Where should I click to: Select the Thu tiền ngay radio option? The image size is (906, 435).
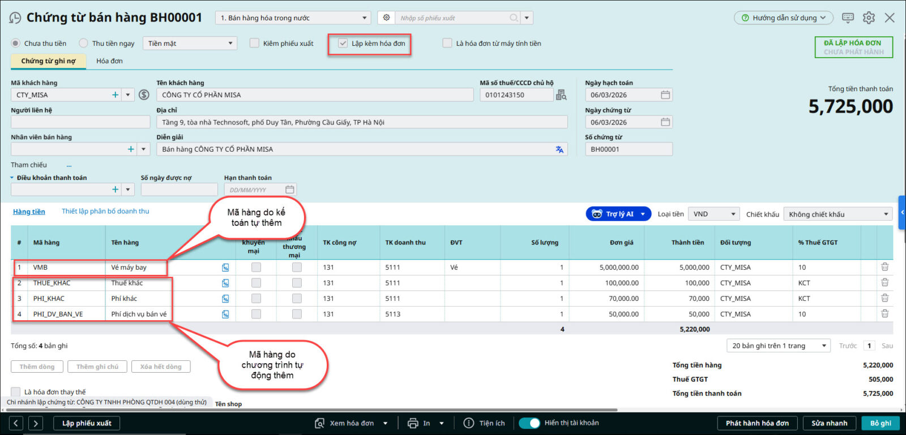(x=84, y=44)
